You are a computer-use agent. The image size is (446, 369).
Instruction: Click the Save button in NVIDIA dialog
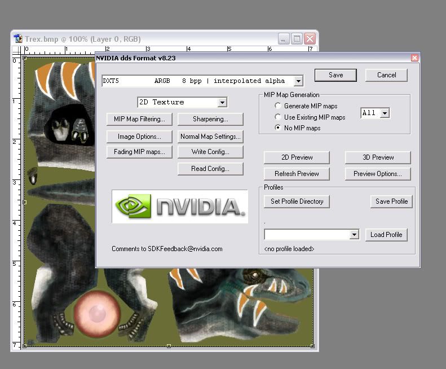point(335,75)
